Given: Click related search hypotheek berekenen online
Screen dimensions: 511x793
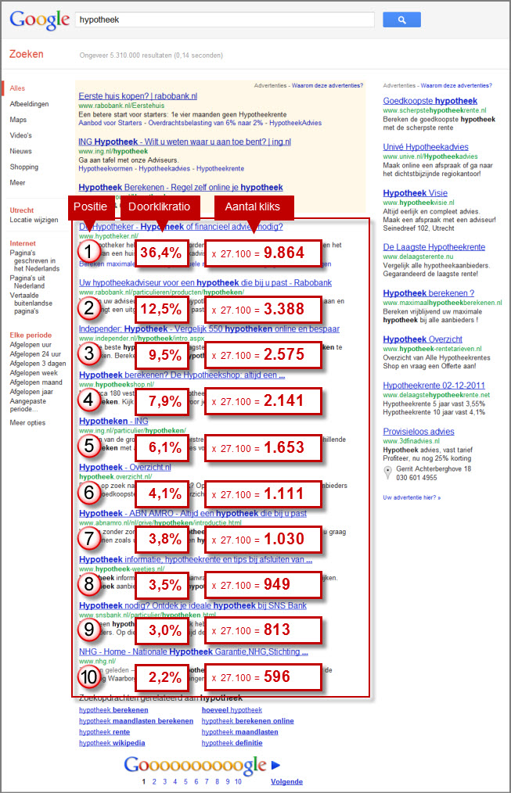Looking at the screenshot, I should (x=247, y=721).
